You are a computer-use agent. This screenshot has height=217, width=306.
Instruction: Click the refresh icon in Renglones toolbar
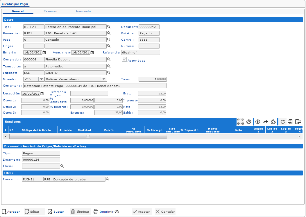pyautogui.click(x=283, y=122)
